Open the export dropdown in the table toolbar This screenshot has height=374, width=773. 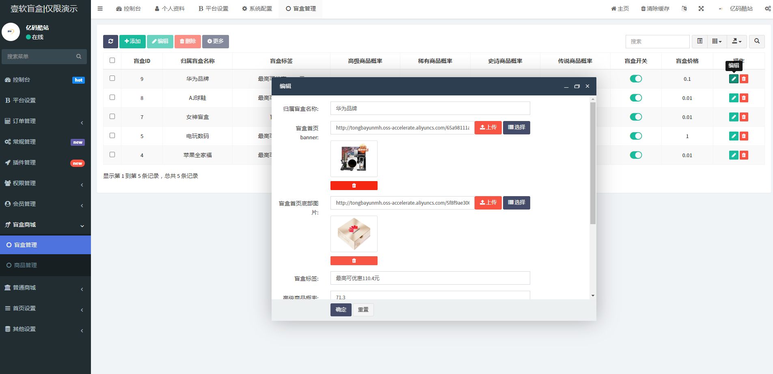pos(736,41)
